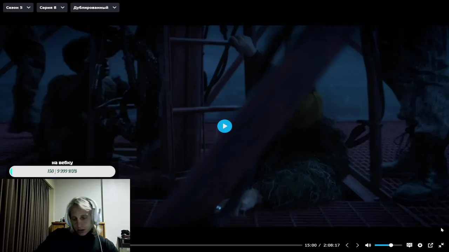Adjust the volume slider

(388, 245)
